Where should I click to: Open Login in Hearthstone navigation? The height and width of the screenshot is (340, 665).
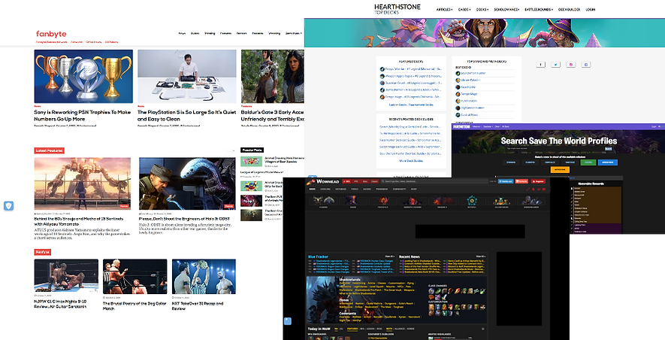coord(591,9)
